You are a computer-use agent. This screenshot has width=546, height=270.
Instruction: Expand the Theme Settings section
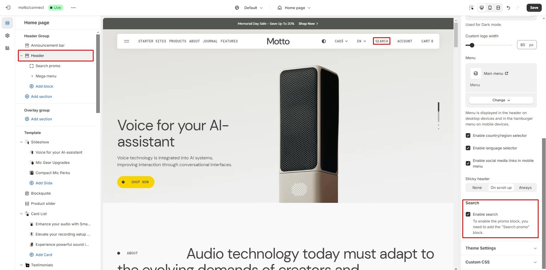pyautogui.click(x=501, y=248)
